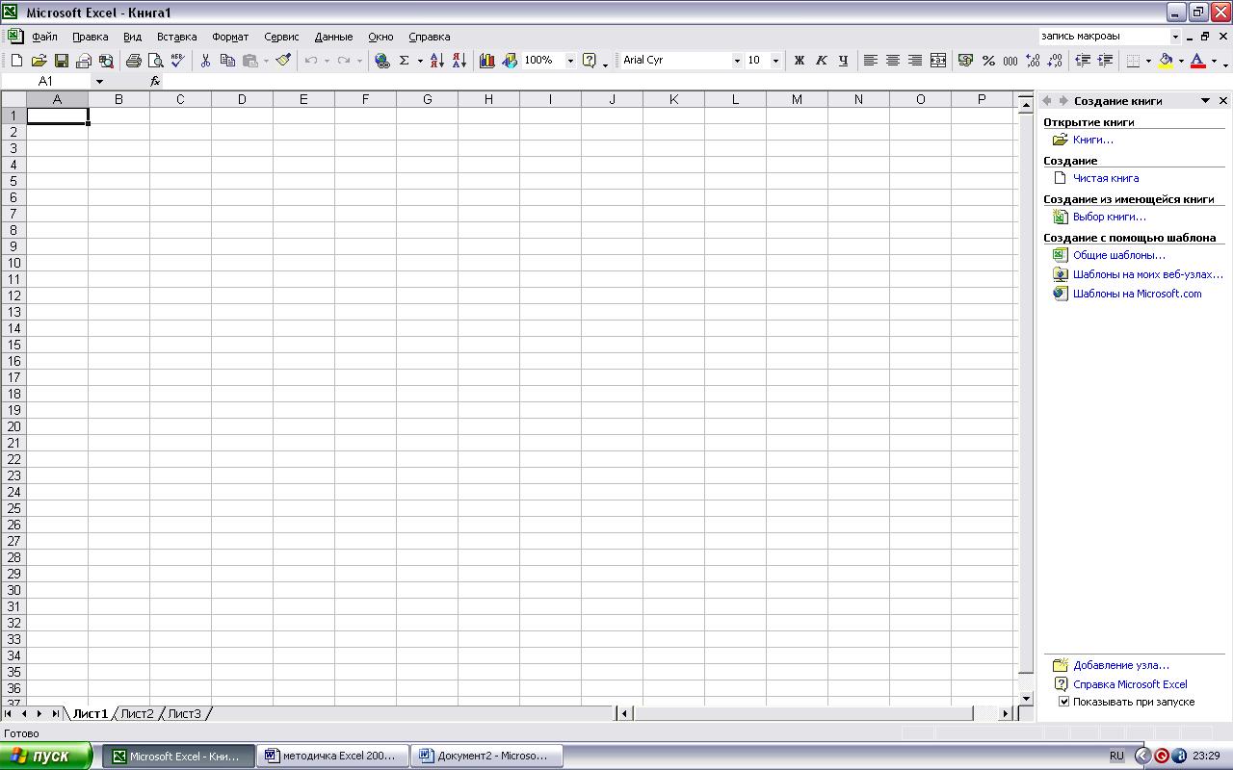
Task: Sort ascending with the A-Я icon
Action: 437,60
